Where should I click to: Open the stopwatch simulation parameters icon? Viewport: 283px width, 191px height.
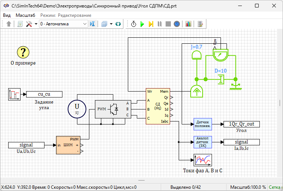click(133, 24)
